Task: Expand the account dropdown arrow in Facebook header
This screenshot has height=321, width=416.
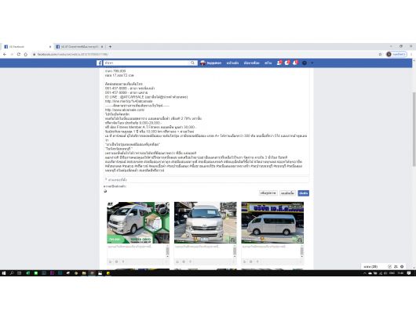Action: pyautogui.click(x=312, y=63)
